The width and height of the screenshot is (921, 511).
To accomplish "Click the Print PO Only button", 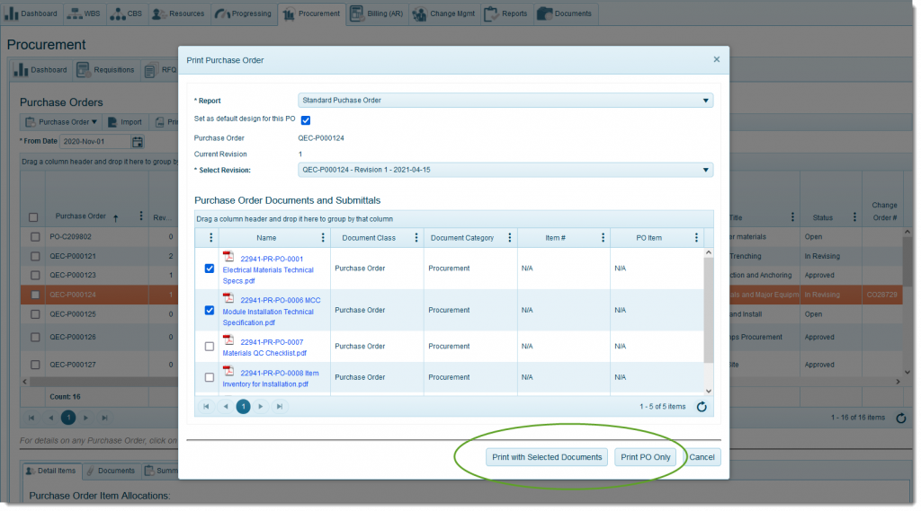I will click(x=645, y=457).
